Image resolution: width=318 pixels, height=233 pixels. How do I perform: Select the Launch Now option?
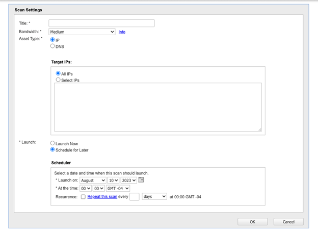coord(52,143)
